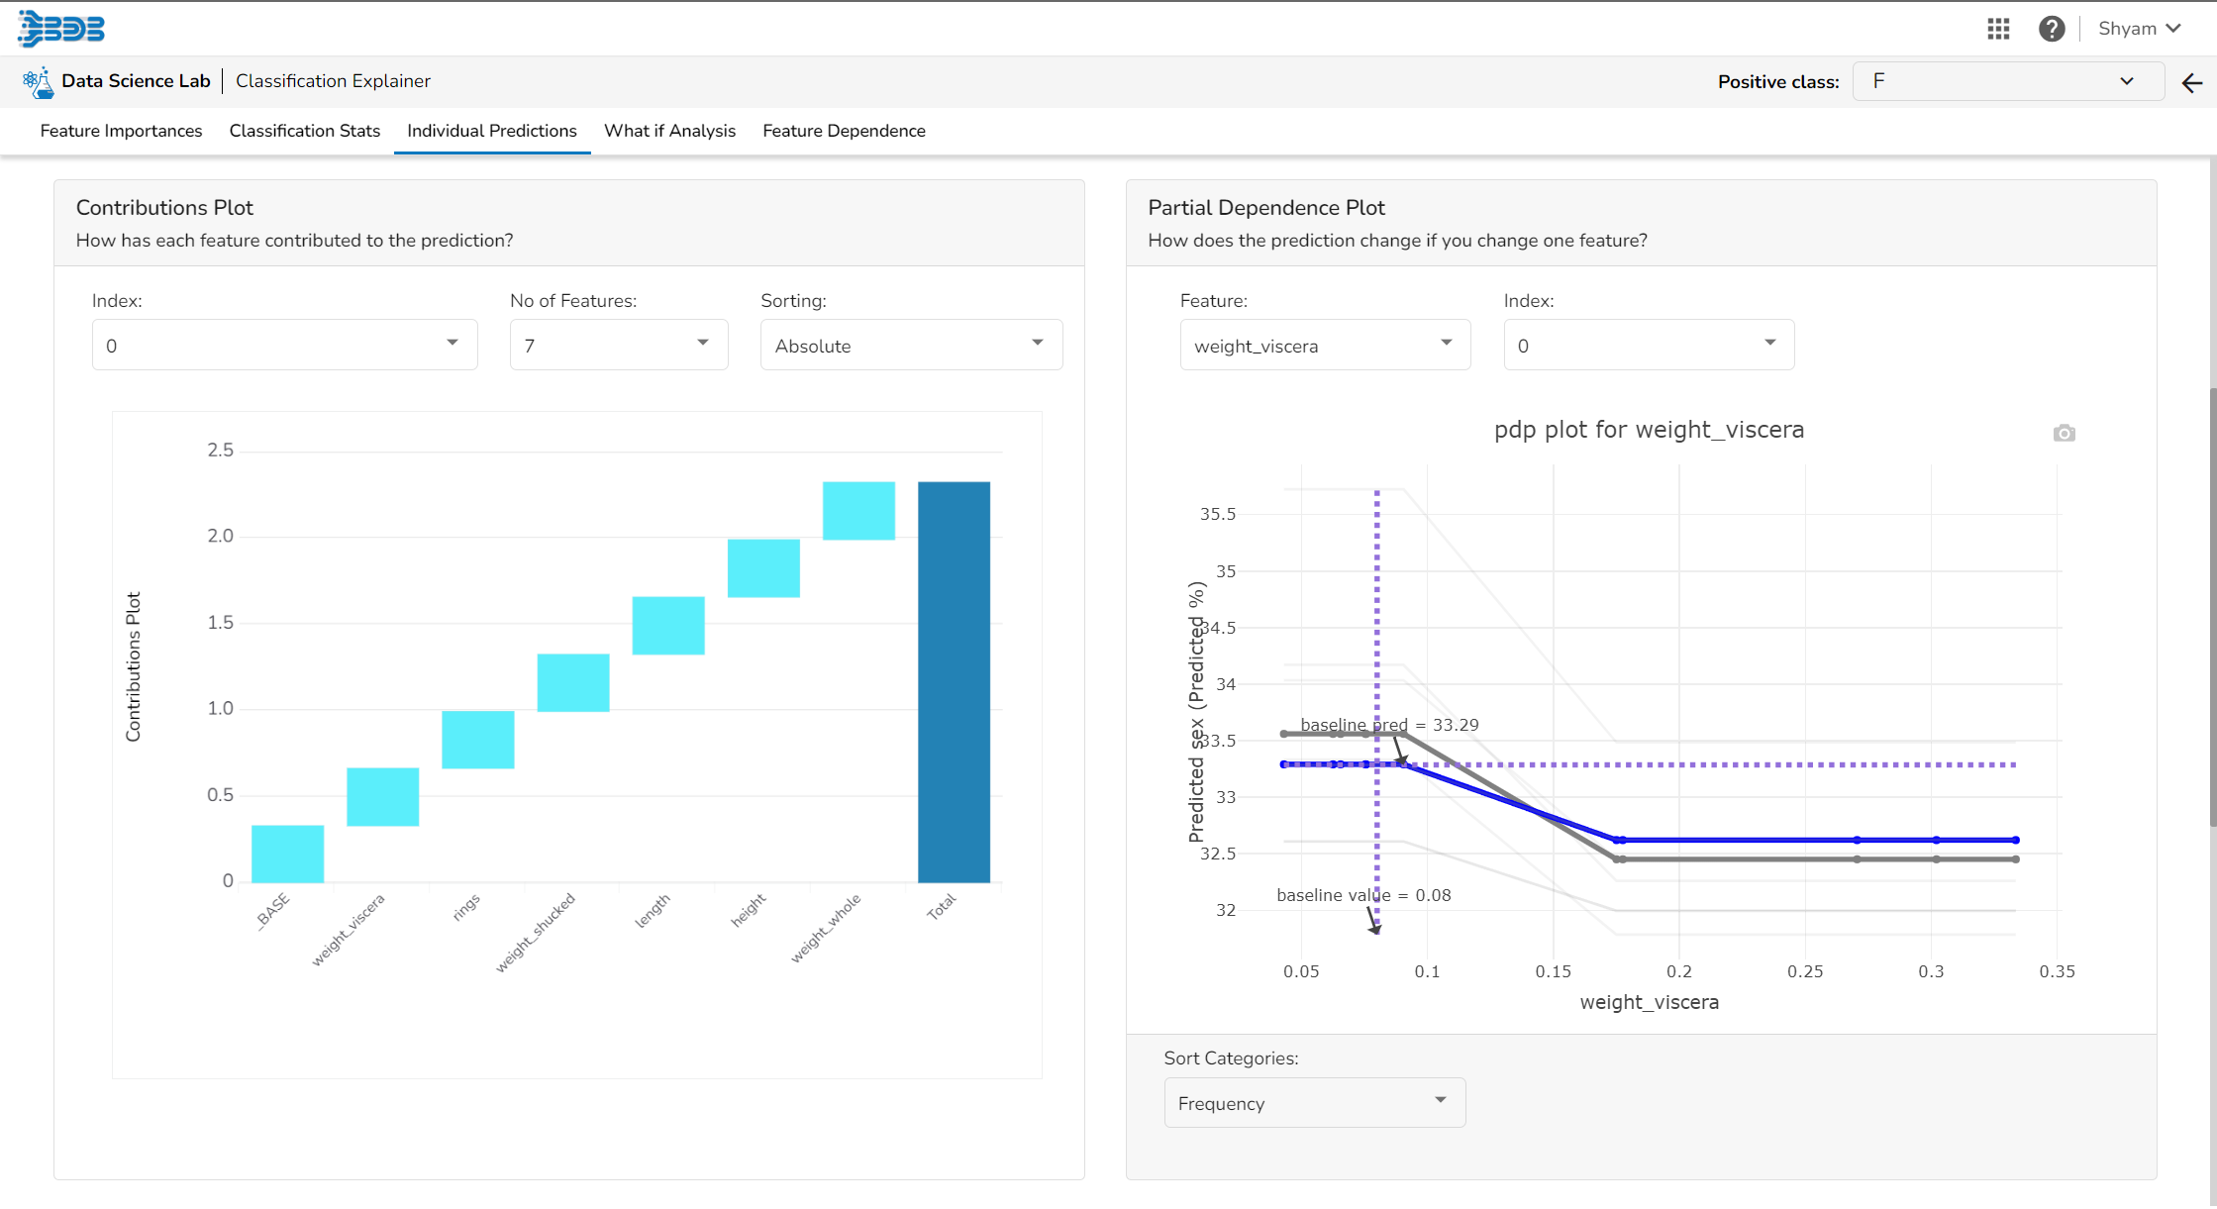Change the Sorting dropdown from Absolute
This screenshot has width=2217, height=1209.
[x=910, y=346]
